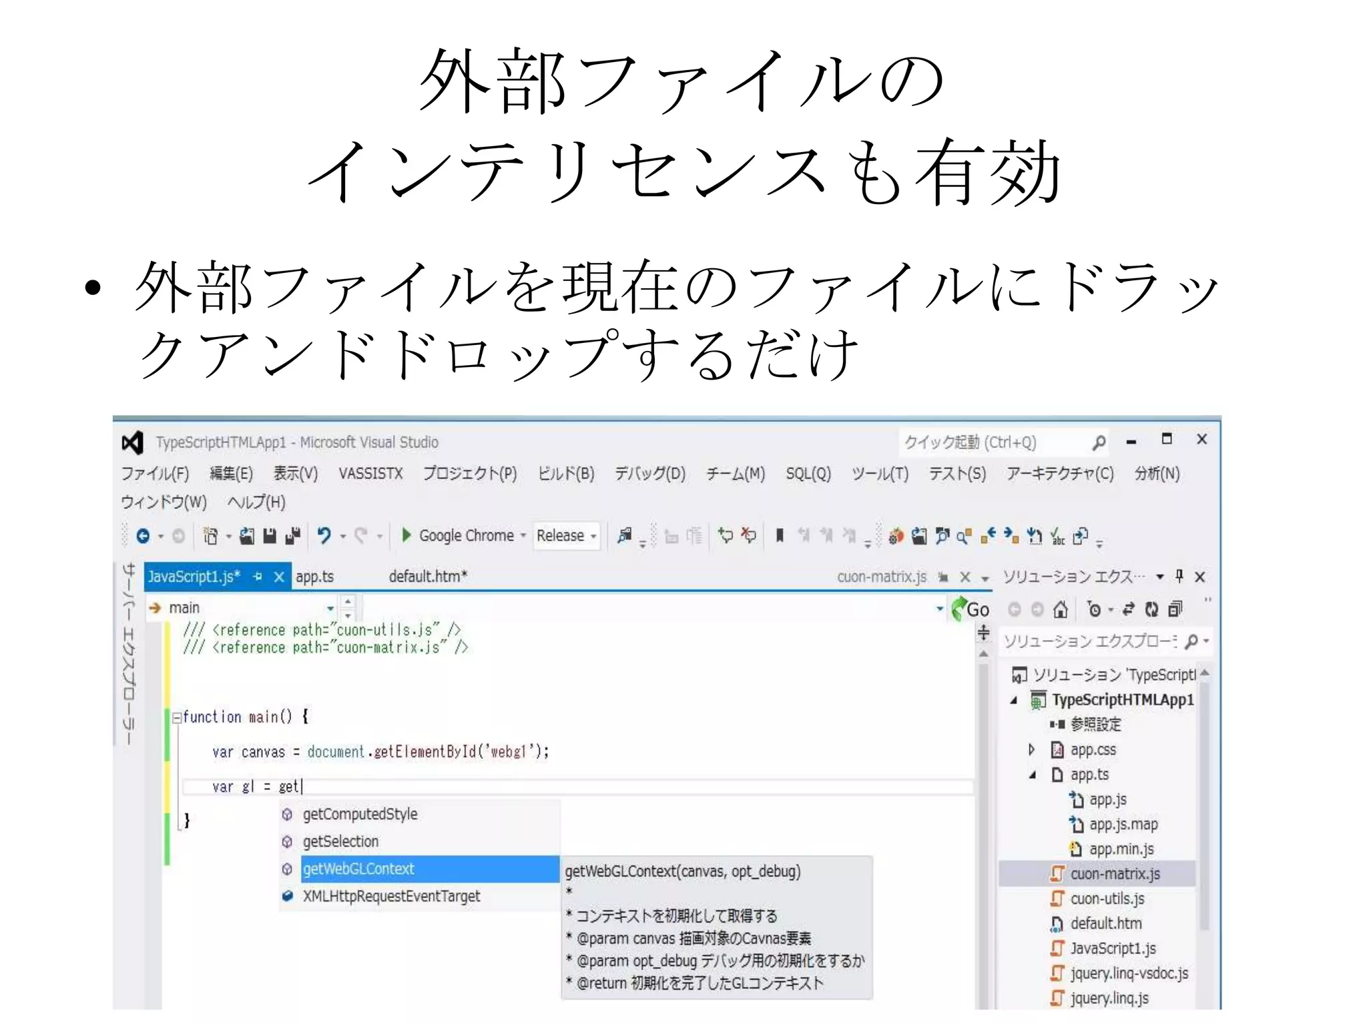The width and height of the screenshot is (1367, 1025).
Task: Open the ファイル(F) menu
Action: point(155,473)
